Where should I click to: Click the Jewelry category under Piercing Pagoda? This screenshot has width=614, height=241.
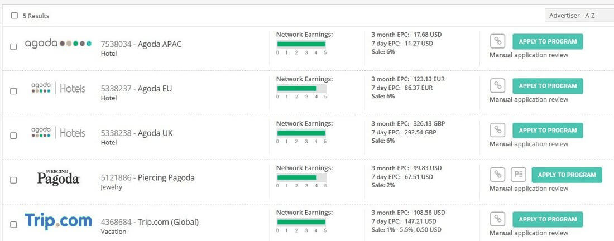click(x=111, y=187)
